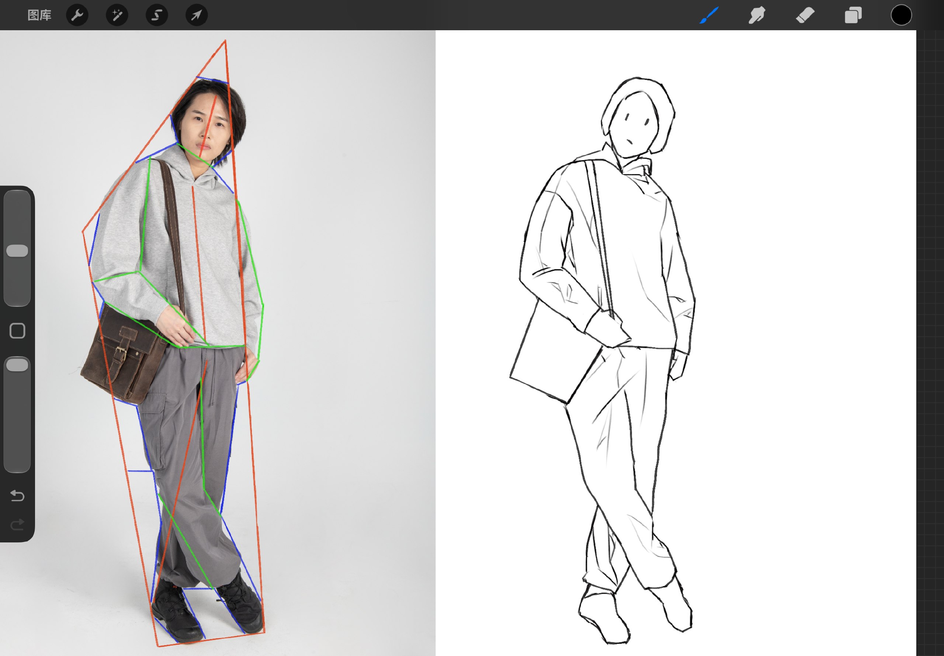Image resolution: width=944 pixels, height=656 pixels.
Task: Select the Eraser tool
Action: (x=805, y=15)
